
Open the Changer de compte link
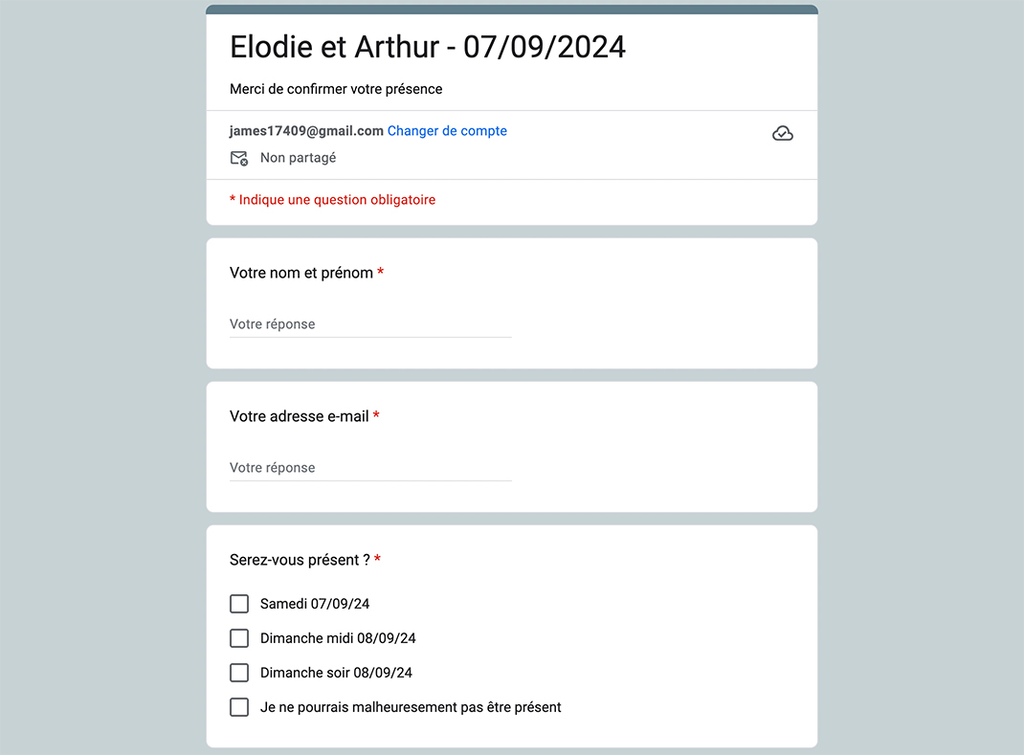[x=447, y=131]
